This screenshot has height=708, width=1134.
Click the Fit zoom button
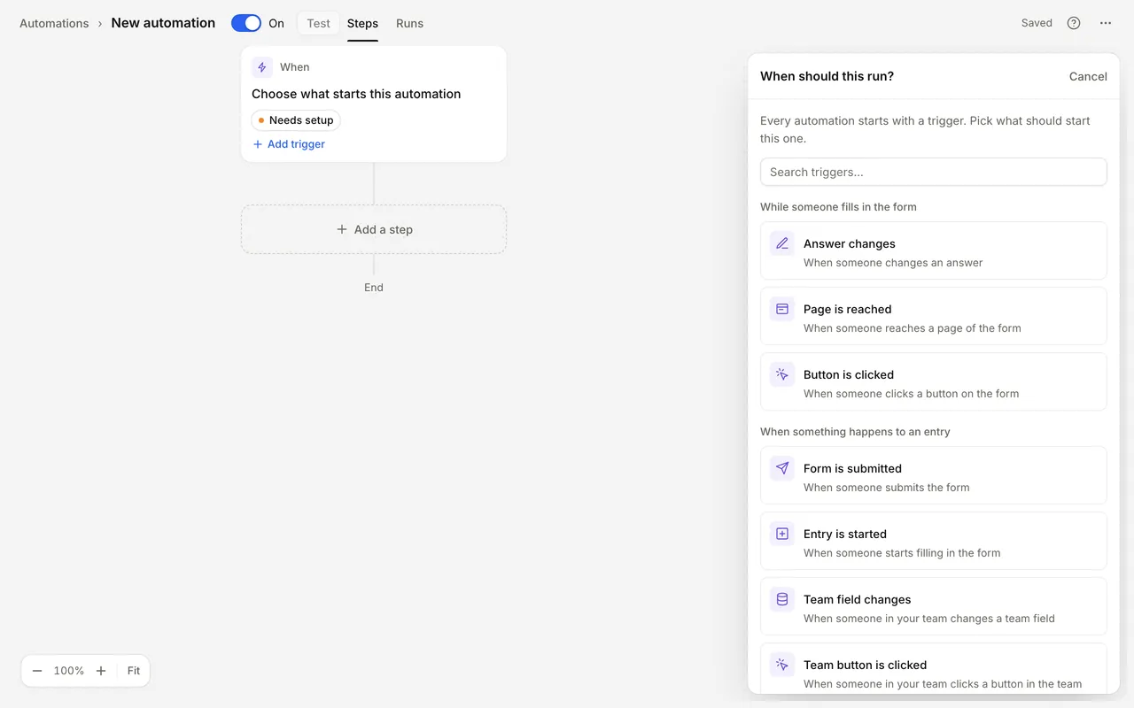[134, 671]
